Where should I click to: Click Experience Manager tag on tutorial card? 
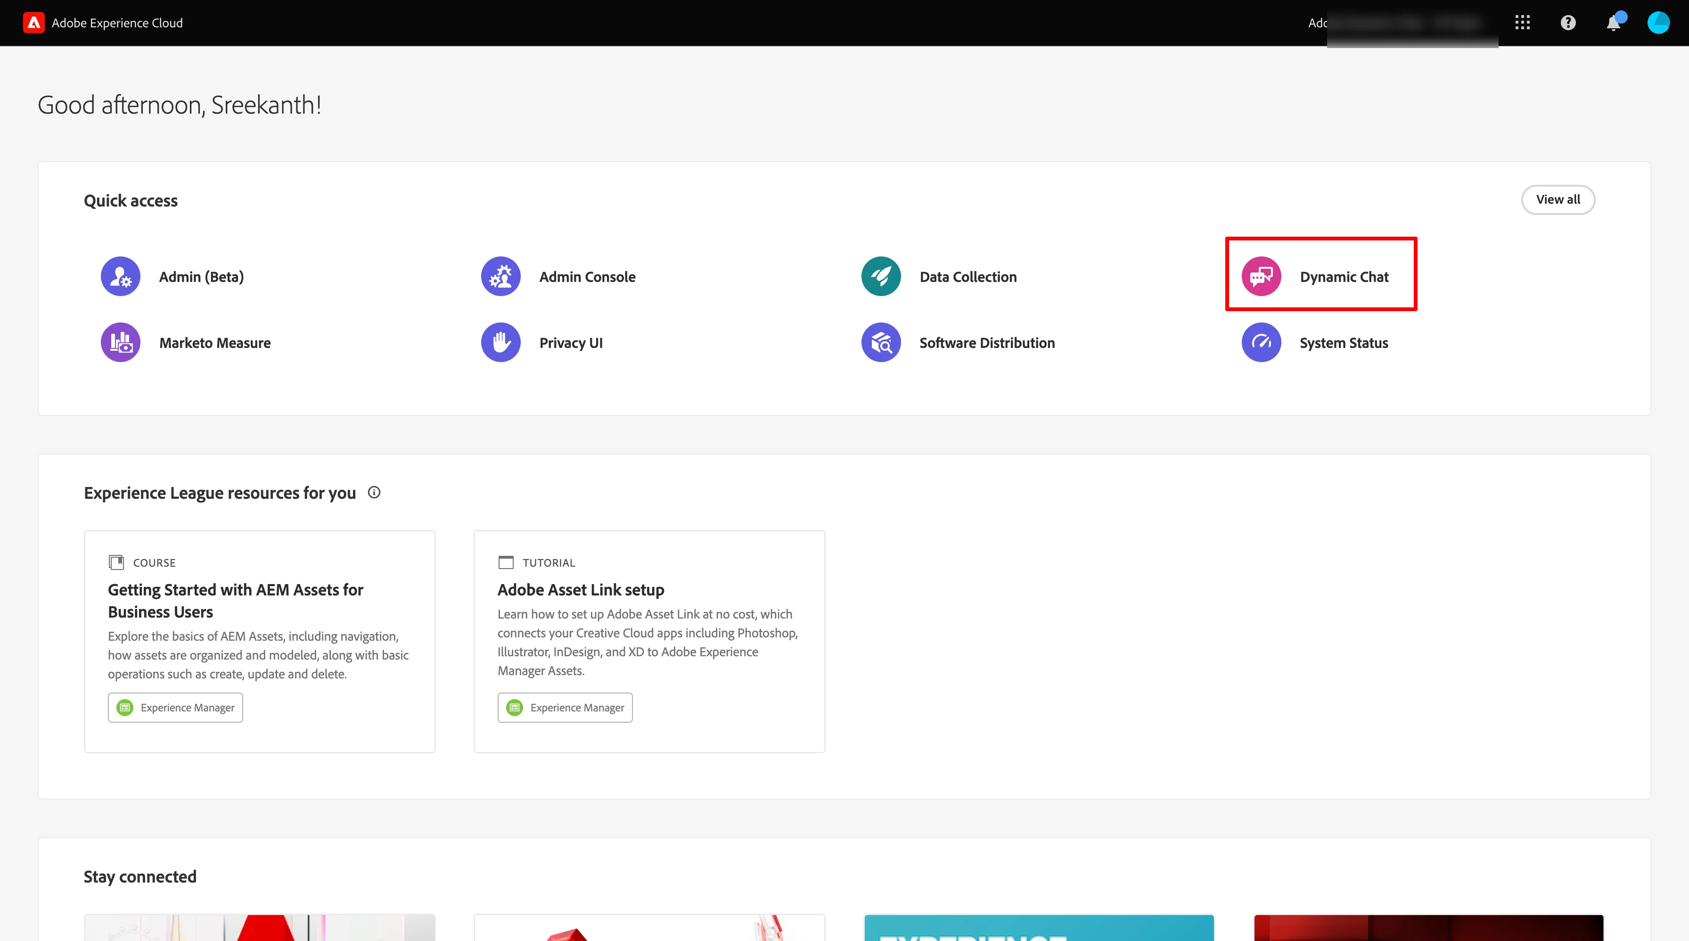565,708
